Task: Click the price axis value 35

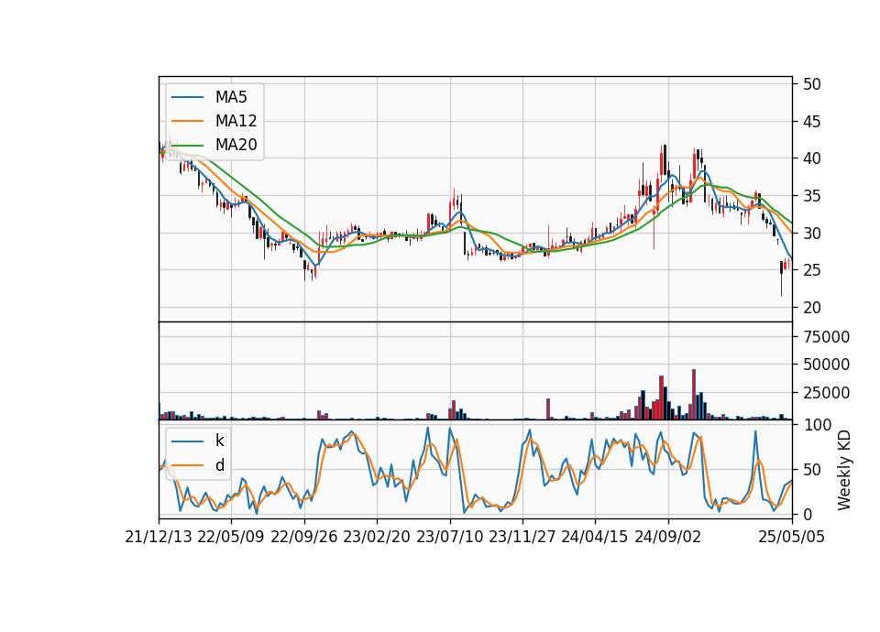Action: tap(811, 196)
